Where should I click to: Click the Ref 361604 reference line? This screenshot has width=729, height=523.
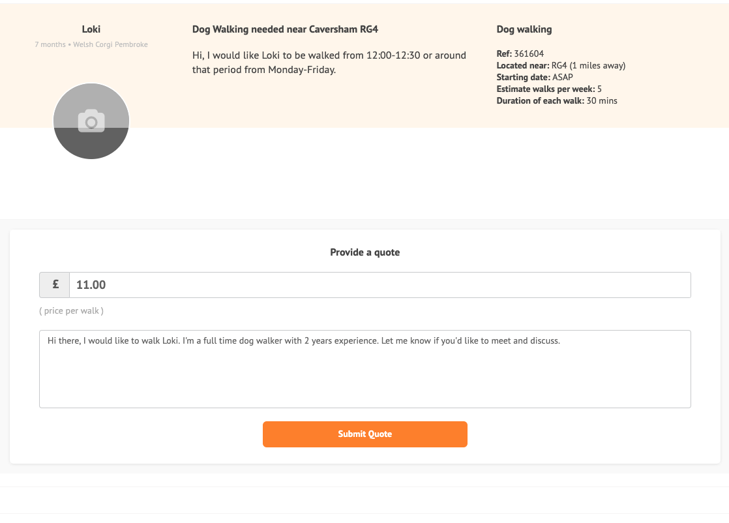[520, 53]
